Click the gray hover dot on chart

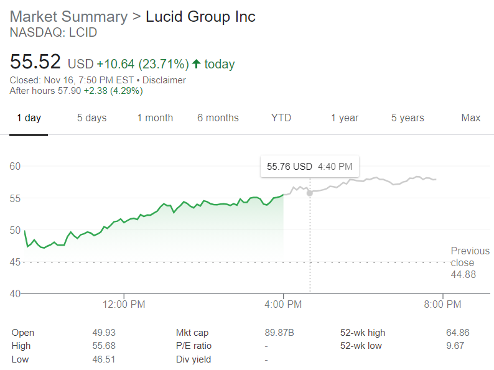310,193
